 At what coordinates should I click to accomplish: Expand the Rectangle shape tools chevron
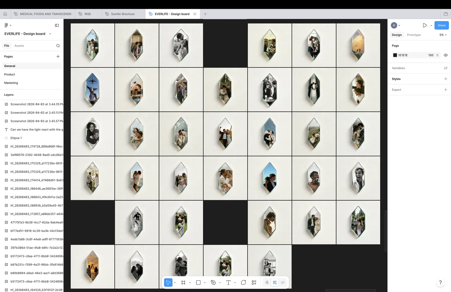[205, 282]
